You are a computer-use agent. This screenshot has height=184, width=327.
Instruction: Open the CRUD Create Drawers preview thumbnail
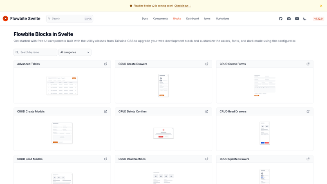click(163, 85)
